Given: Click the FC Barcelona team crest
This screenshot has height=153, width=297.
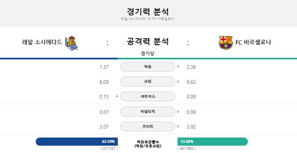Looking at the screenshot, I should click(225, 43).
